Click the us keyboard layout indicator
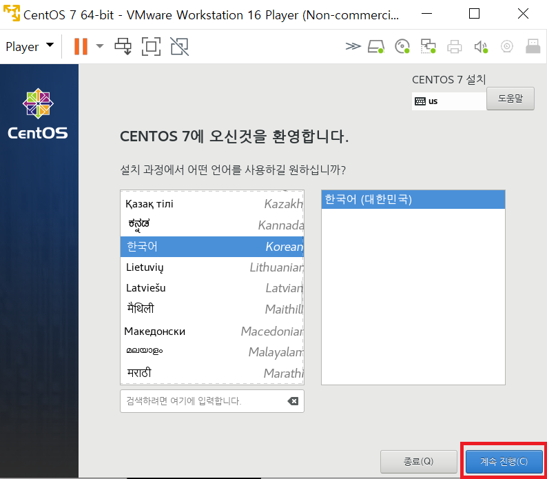 point(448,101)
